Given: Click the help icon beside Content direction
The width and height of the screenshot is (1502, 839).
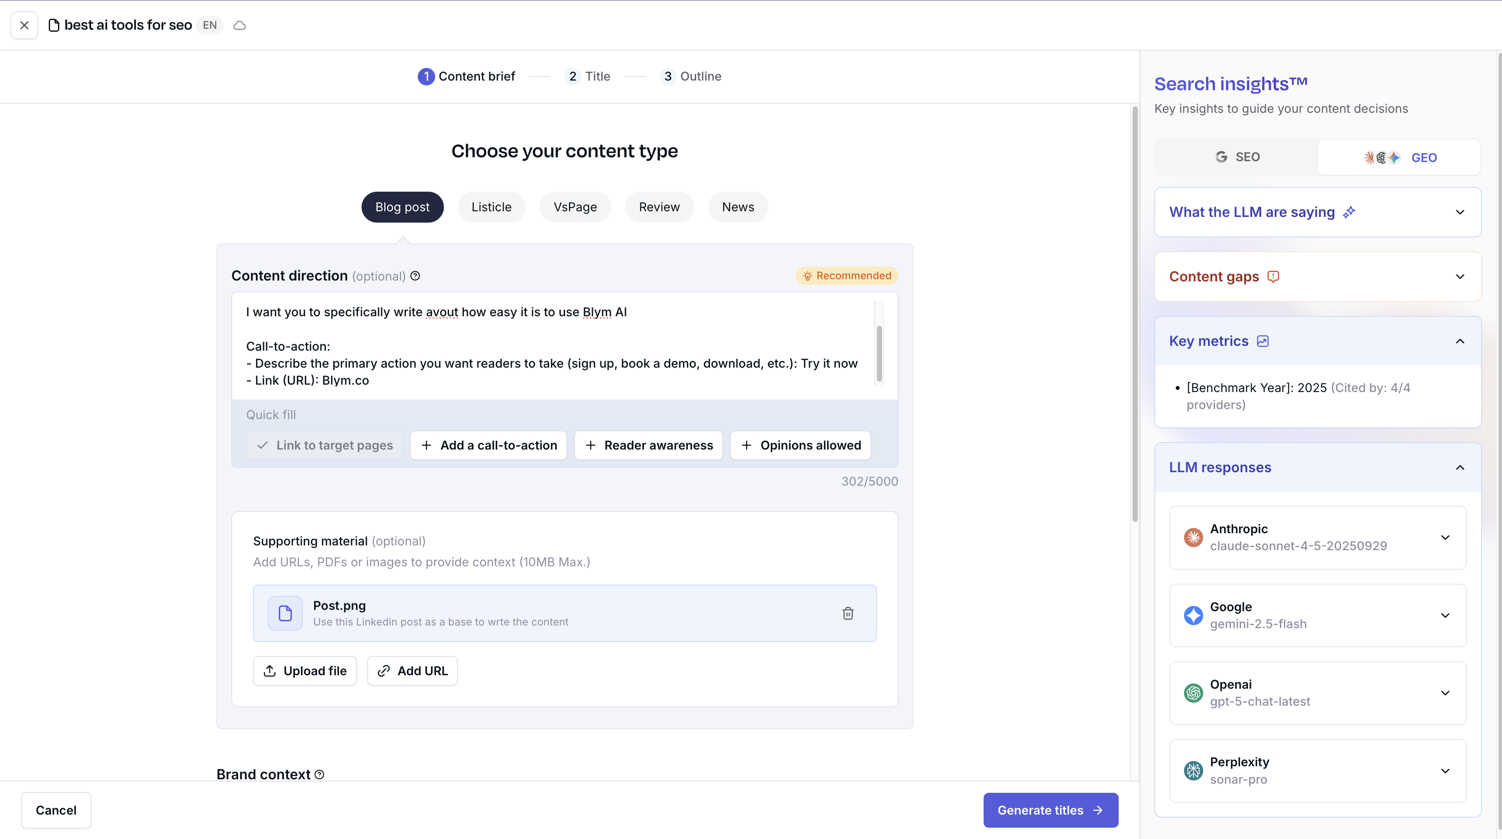Looking at the screenshot, I should pyautogui.click(x=415, y=276).
